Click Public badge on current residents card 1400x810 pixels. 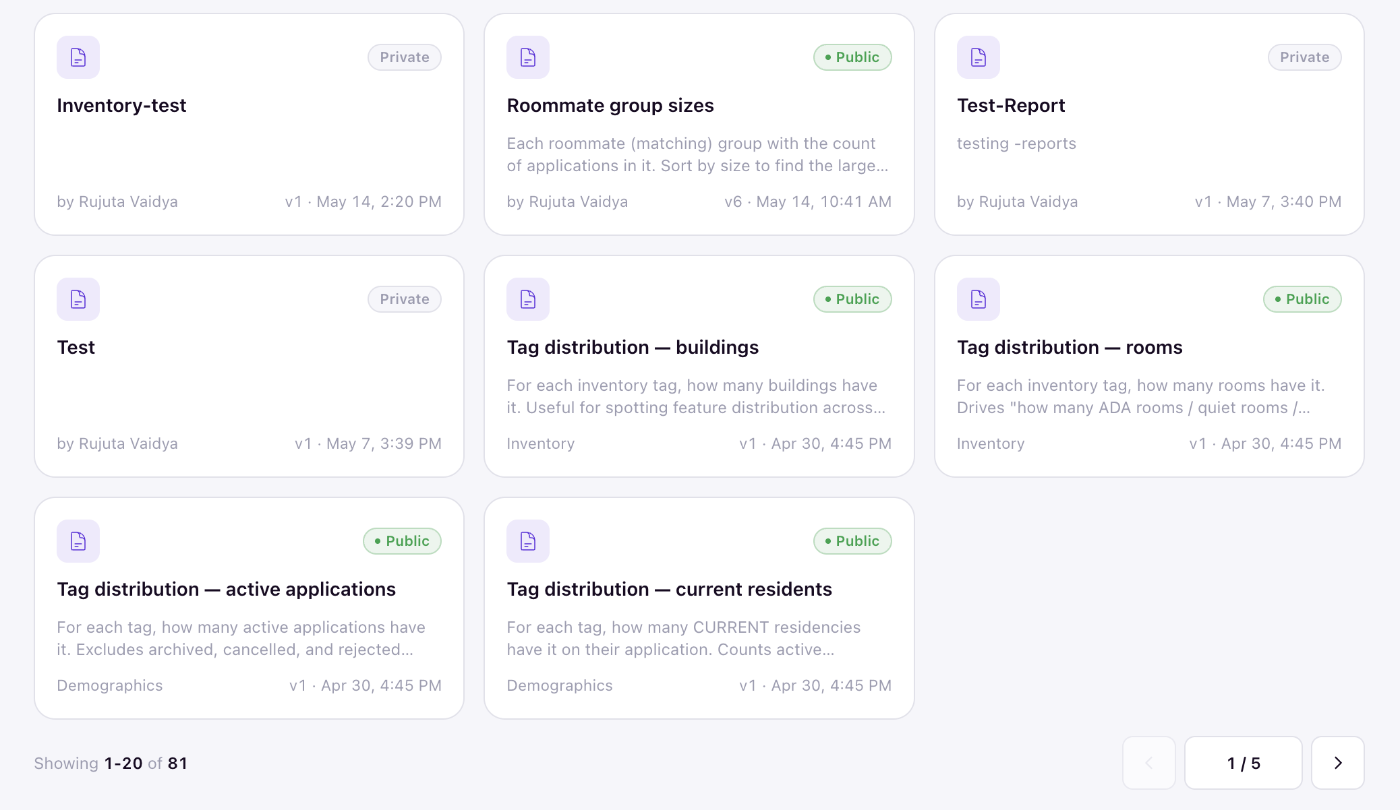click(852, 541)
